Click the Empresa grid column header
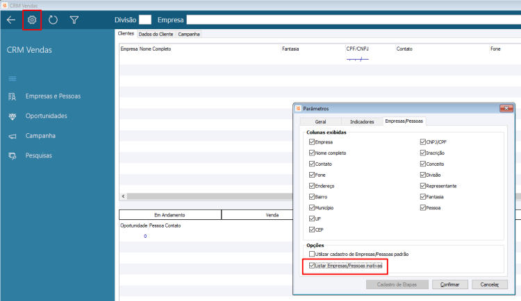The image size is (521, 301). tap(129, 49)
